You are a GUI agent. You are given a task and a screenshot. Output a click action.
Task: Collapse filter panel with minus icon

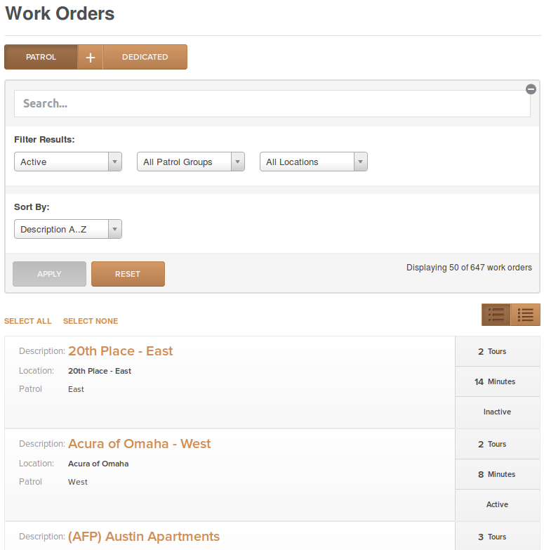coord(531,89)
